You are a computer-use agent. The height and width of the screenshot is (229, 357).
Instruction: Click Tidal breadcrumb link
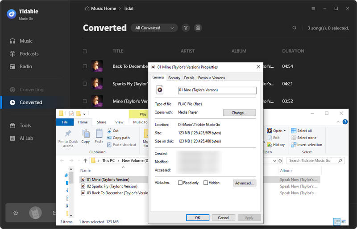(129, 8)
